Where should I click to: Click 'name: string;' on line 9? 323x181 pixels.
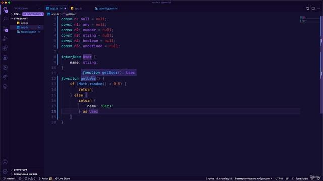pos(84,62)
